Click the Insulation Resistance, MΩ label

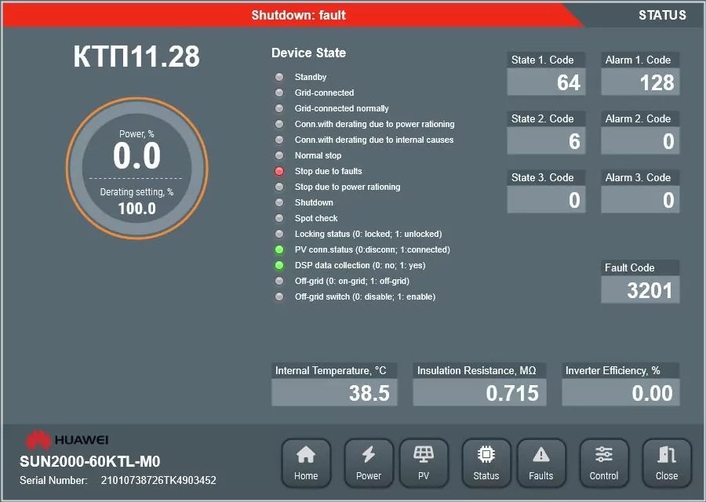click(x=476, y=370)
